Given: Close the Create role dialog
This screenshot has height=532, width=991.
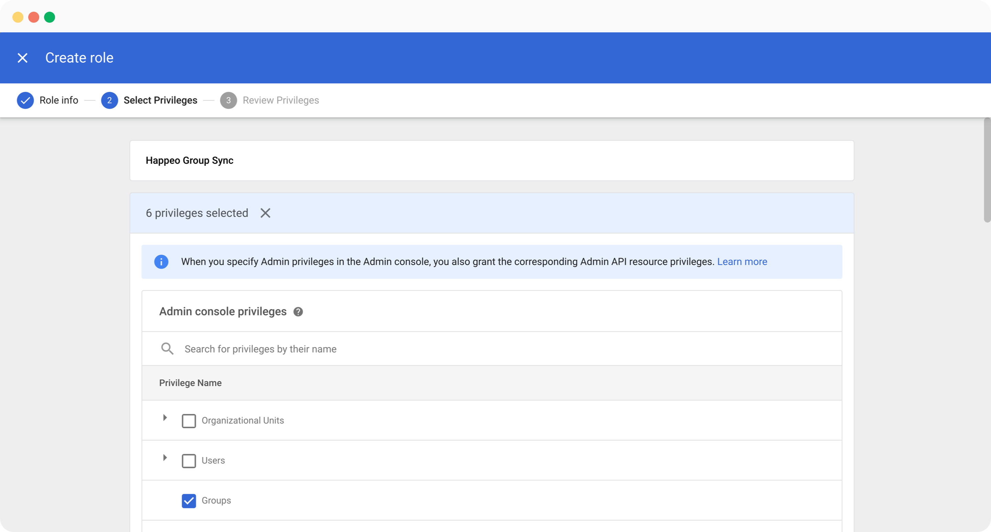Looking at the screenshot, I should point(23,58).
